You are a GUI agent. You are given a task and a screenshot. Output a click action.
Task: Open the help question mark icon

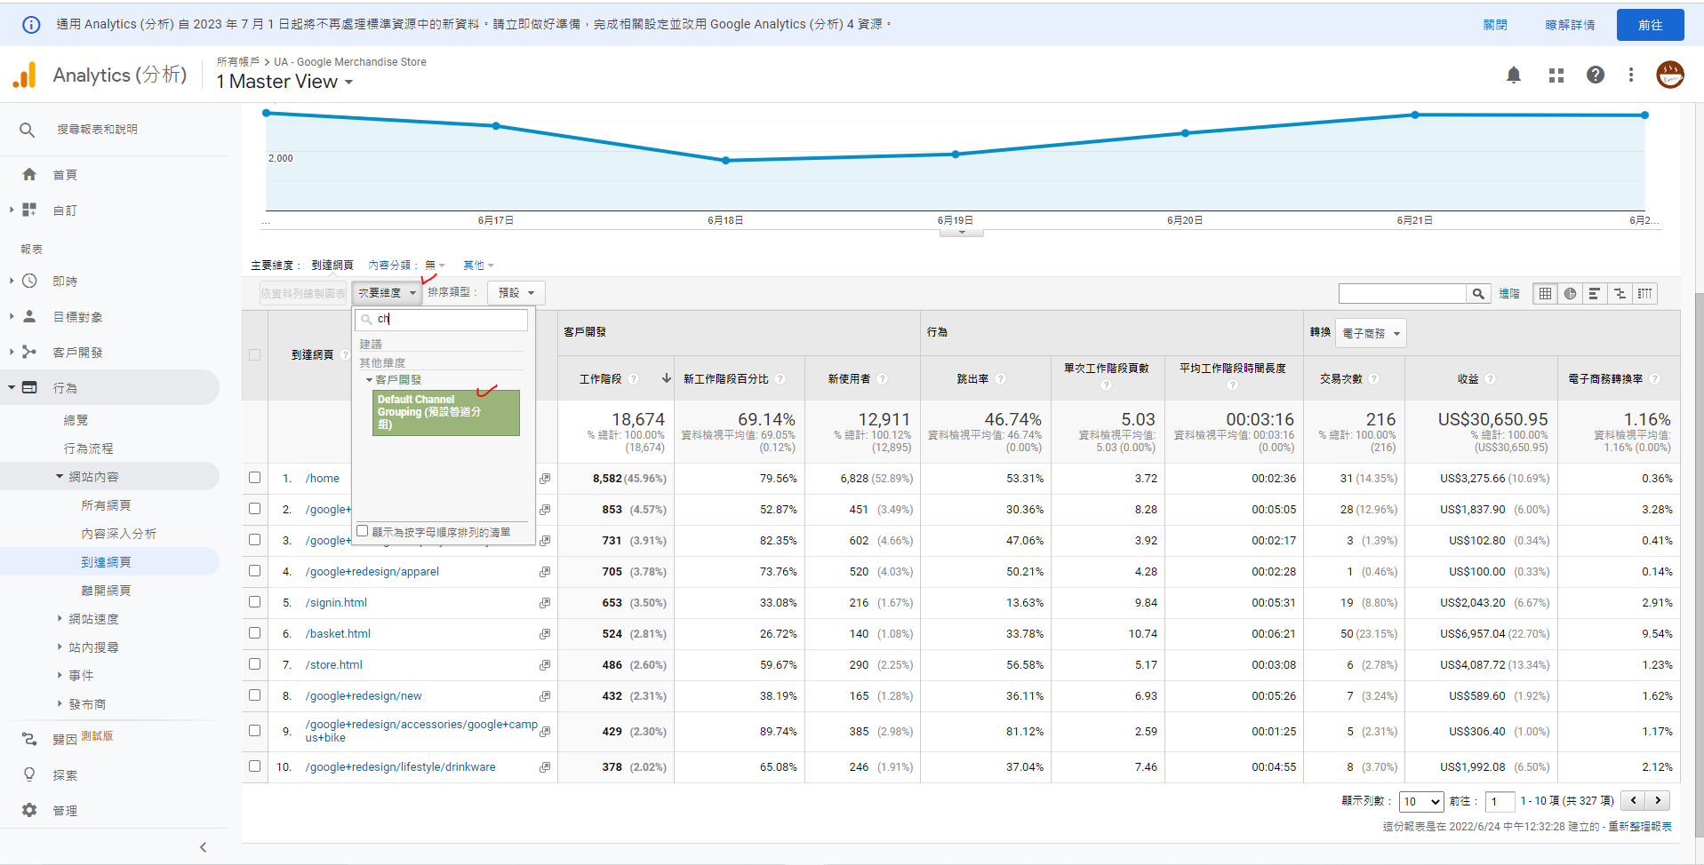pos(1596,75)
